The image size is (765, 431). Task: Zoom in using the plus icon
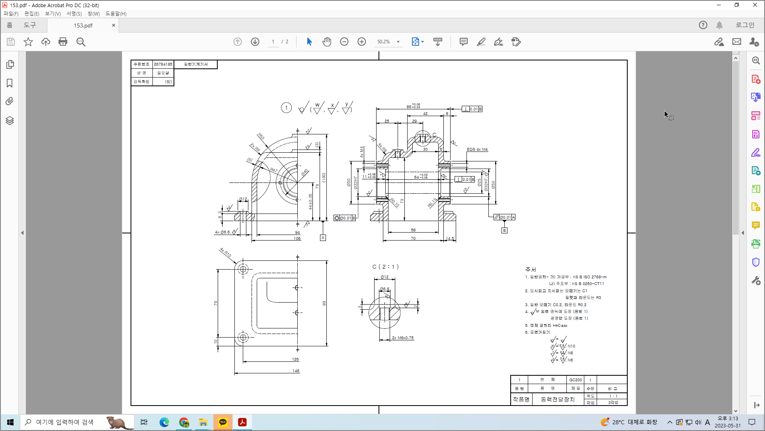coord(362,41)
